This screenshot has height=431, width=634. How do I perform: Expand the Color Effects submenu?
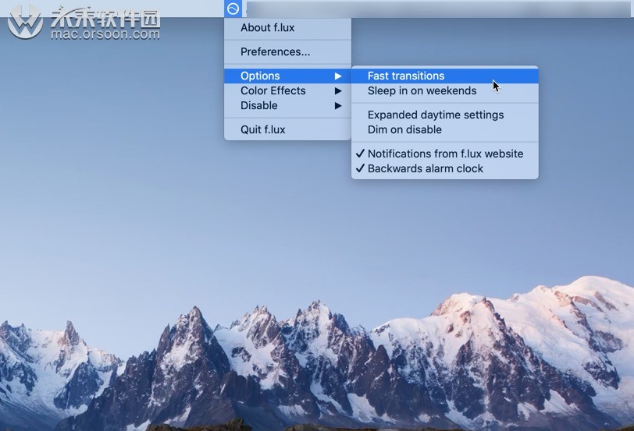pyautogui.click(x=287, y=91)
